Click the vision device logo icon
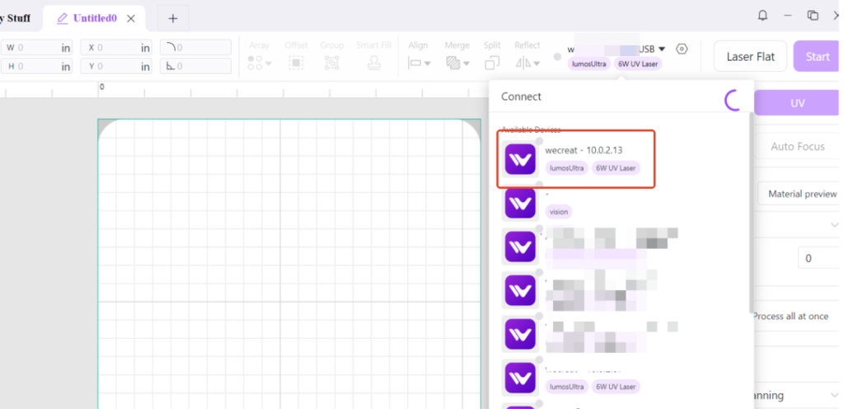This screenshot has height=409, width=844. pos(520,204)
